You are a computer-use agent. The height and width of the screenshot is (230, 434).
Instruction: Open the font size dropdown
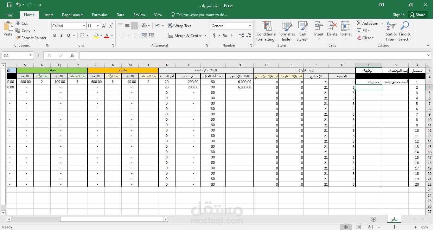[x=98, y=26]
